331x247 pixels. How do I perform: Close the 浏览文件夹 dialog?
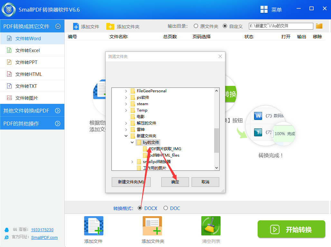(220, 56)
